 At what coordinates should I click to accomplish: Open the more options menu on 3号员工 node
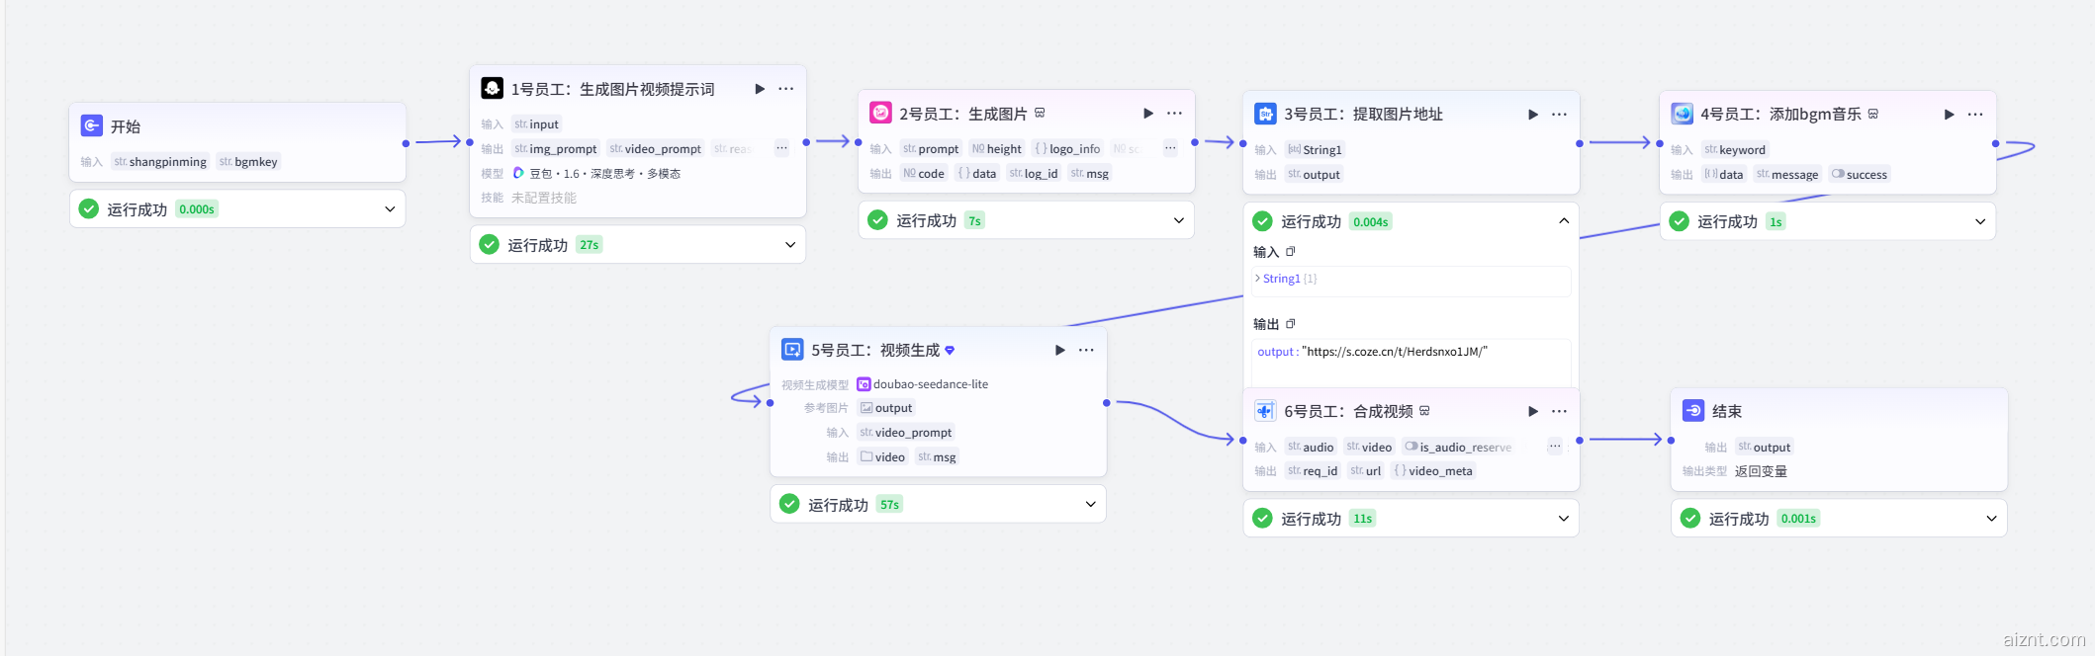[1560, 115]
